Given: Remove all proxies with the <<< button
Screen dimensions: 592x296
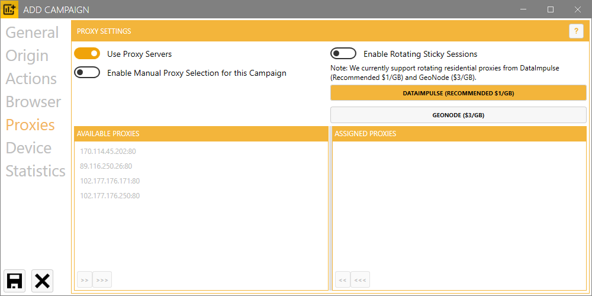Looking at the screenshot, I should point(360,279).
